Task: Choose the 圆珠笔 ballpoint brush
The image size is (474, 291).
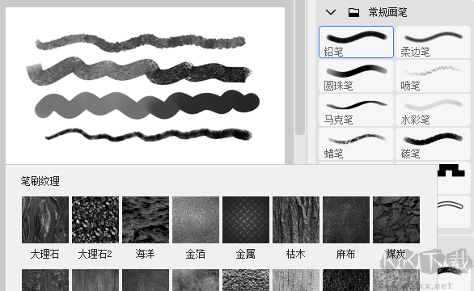Action: [356, 76]
